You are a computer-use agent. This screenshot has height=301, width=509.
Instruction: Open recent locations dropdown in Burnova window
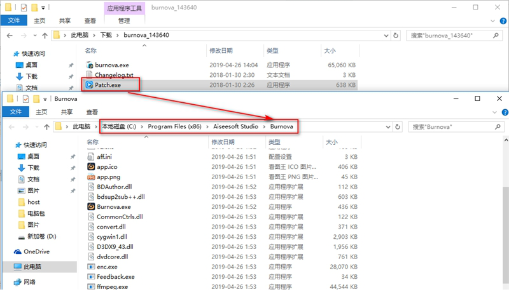(x=37, y=127)
